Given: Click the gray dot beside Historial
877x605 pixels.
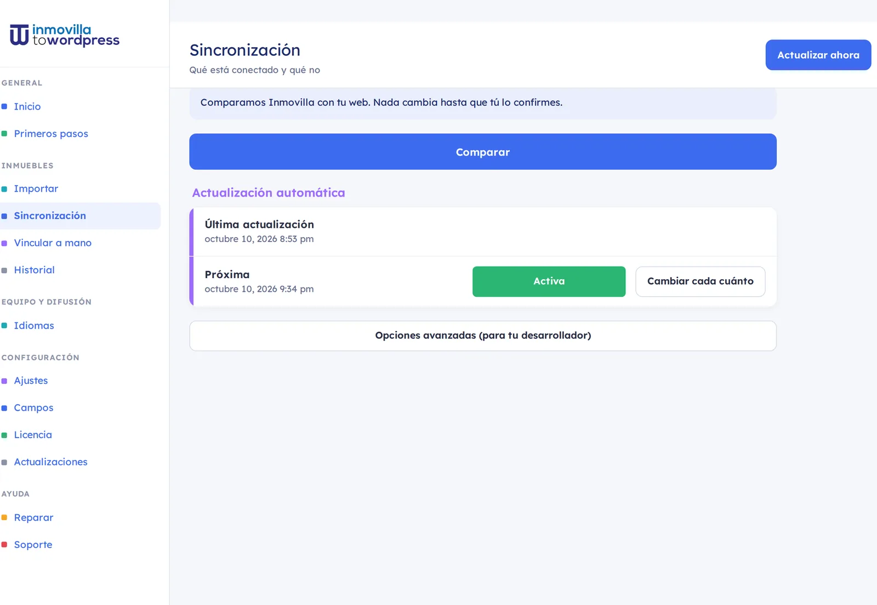Looking at the screenshot, I should point(4,270).
